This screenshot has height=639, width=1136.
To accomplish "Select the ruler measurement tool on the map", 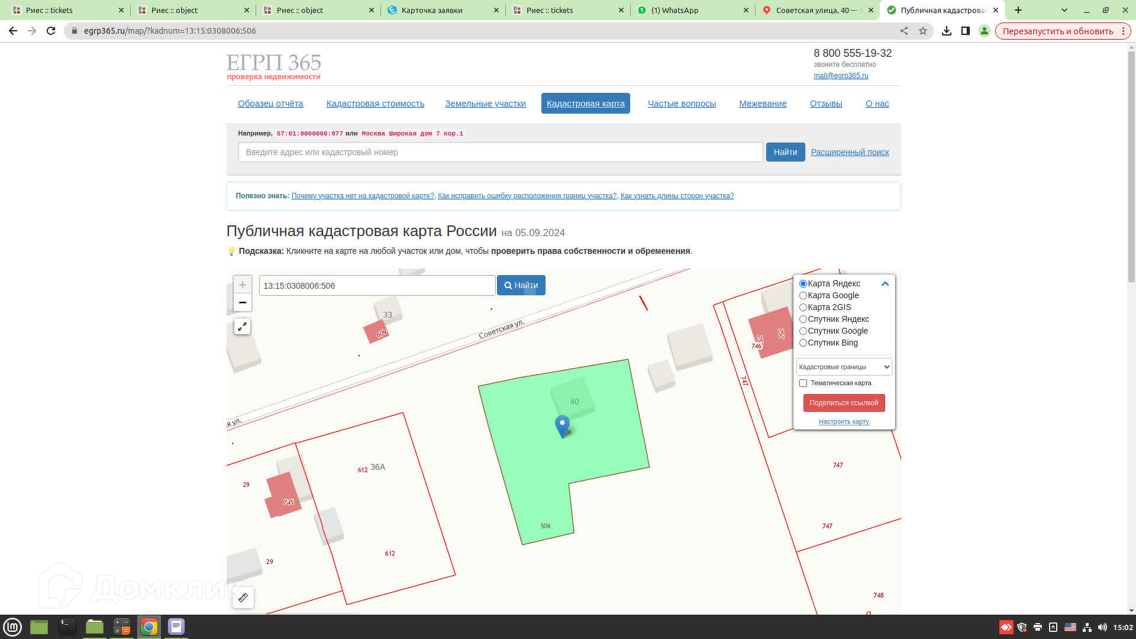I will [243, 598].
